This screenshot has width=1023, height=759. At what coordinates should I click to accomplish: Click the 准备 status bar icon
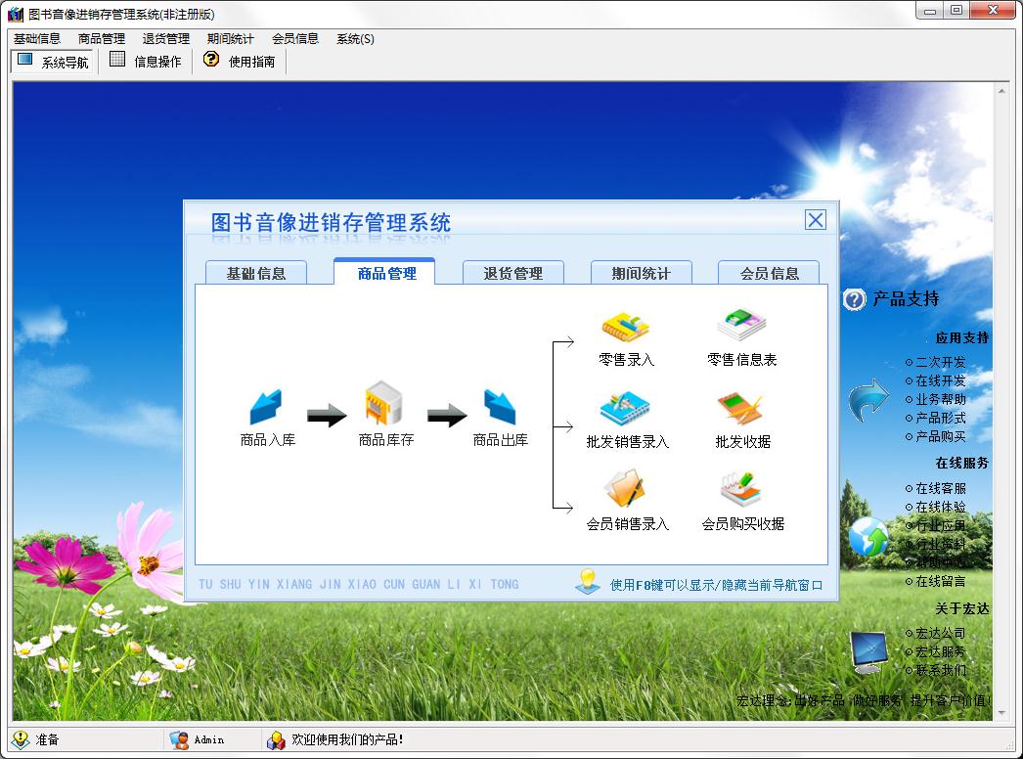[21, 739]
